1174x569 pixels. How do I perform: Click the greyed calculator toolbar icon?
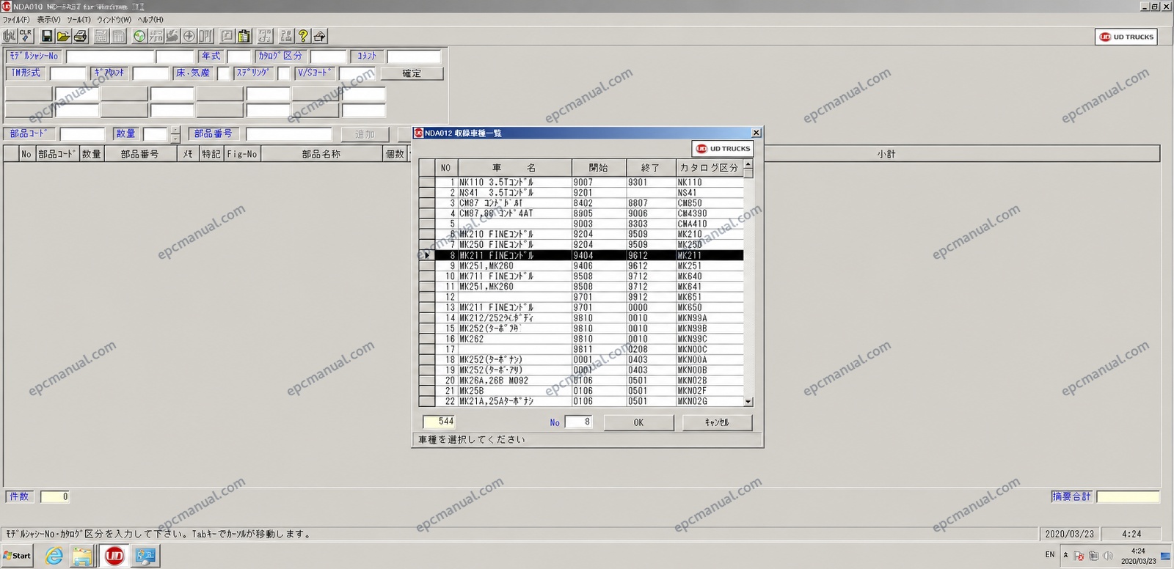[x=102, y=35]
